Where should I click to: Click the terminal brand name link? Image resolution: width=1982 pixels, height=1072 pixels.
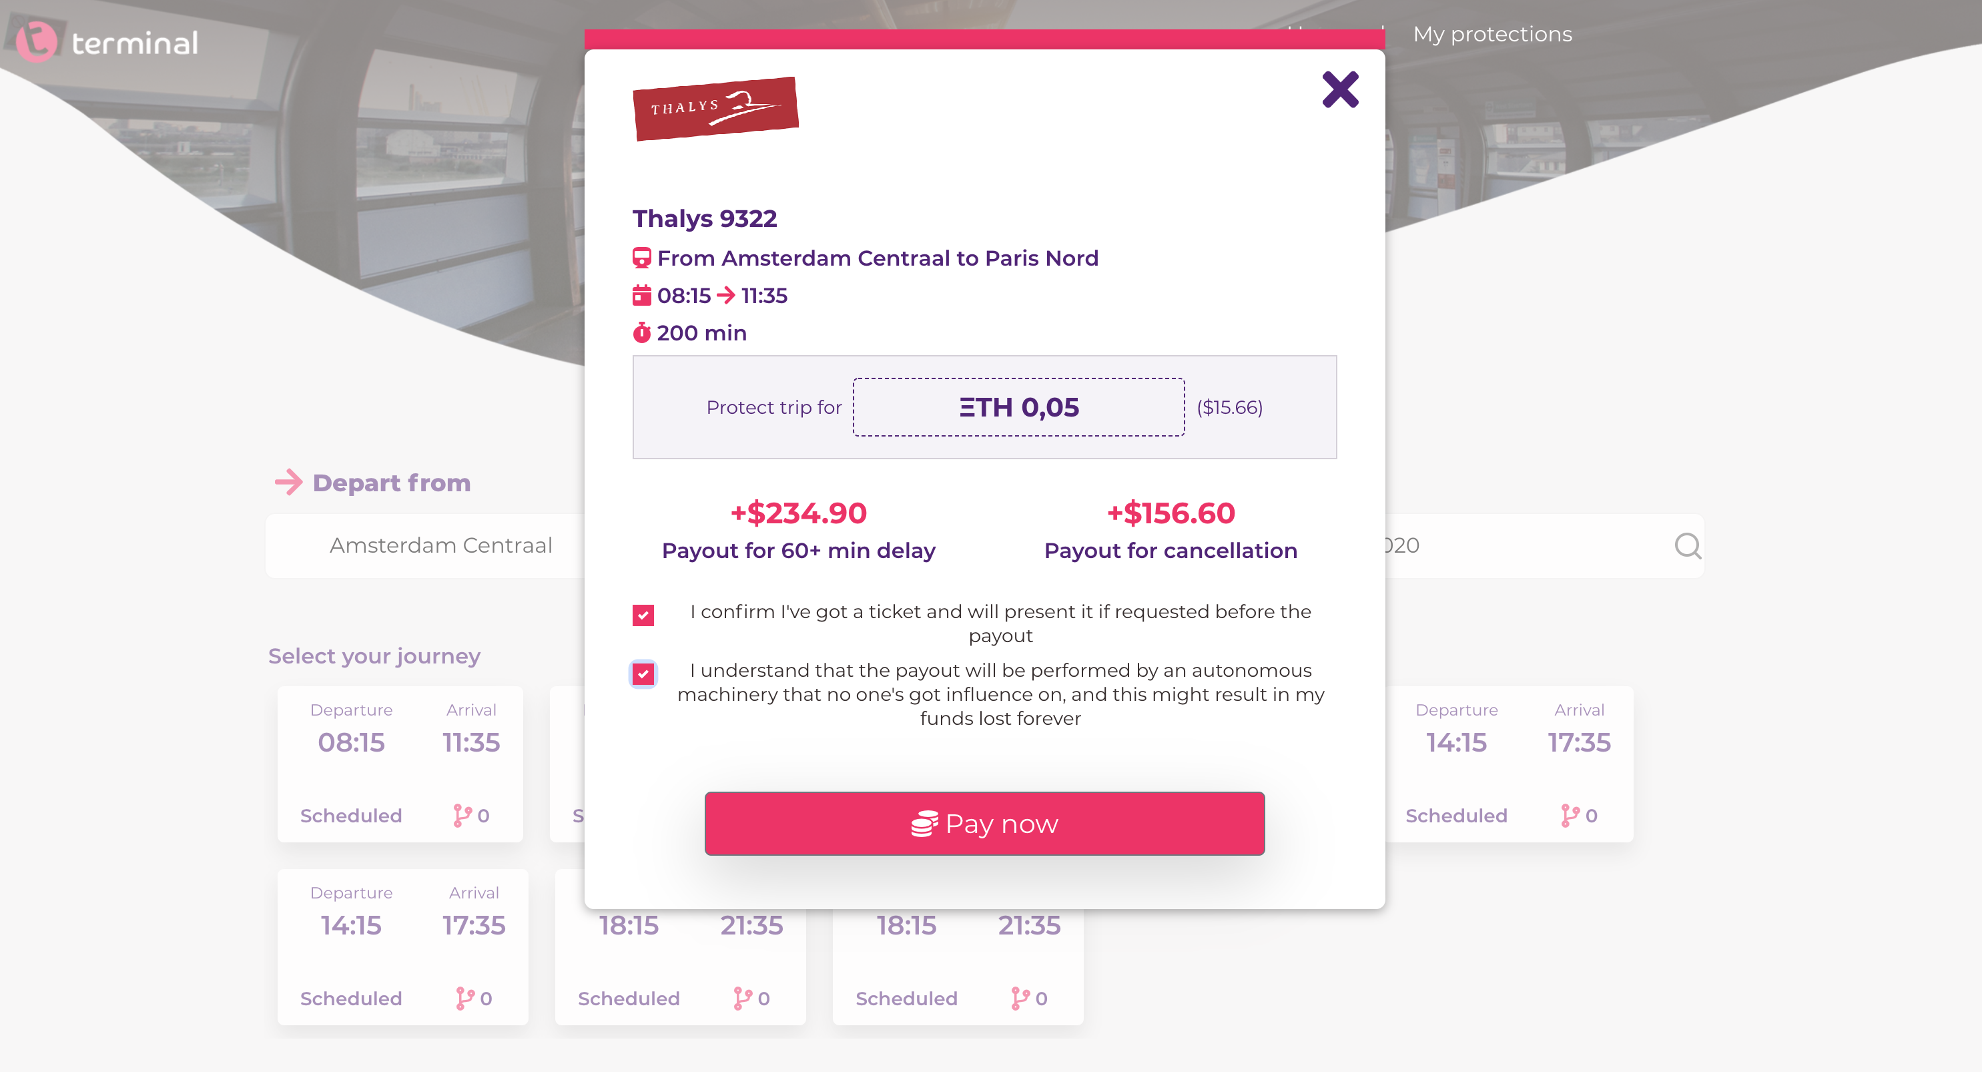pos(135,42)
